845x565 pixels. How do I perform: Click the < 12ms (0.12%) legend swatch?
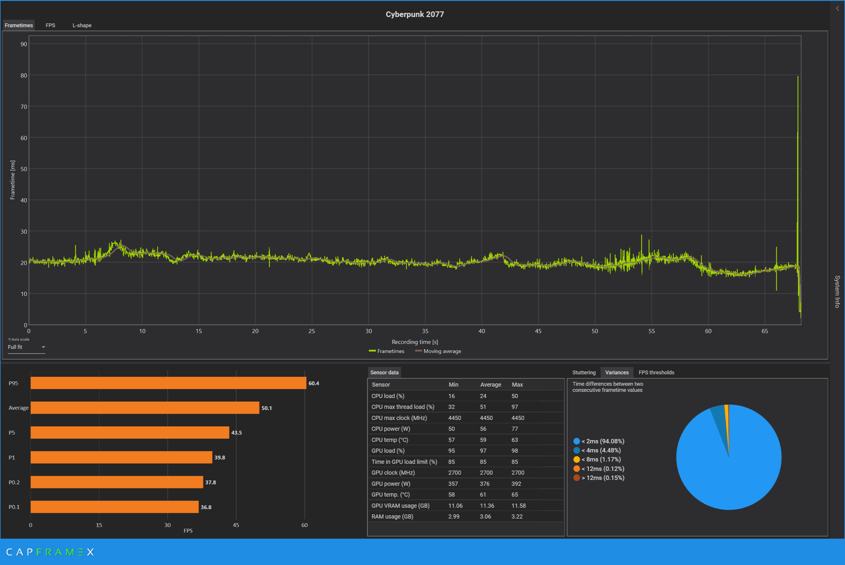(576, 468)
